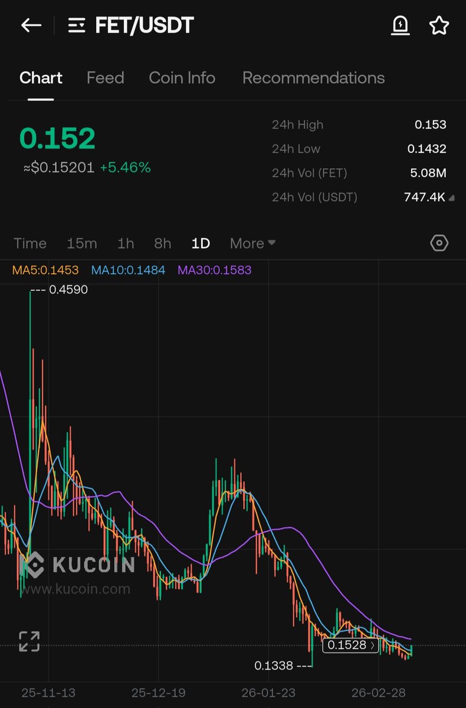Open the price alert bell icon
The height and width of the screenshot is (708, 466).
[x=401, y=25]
